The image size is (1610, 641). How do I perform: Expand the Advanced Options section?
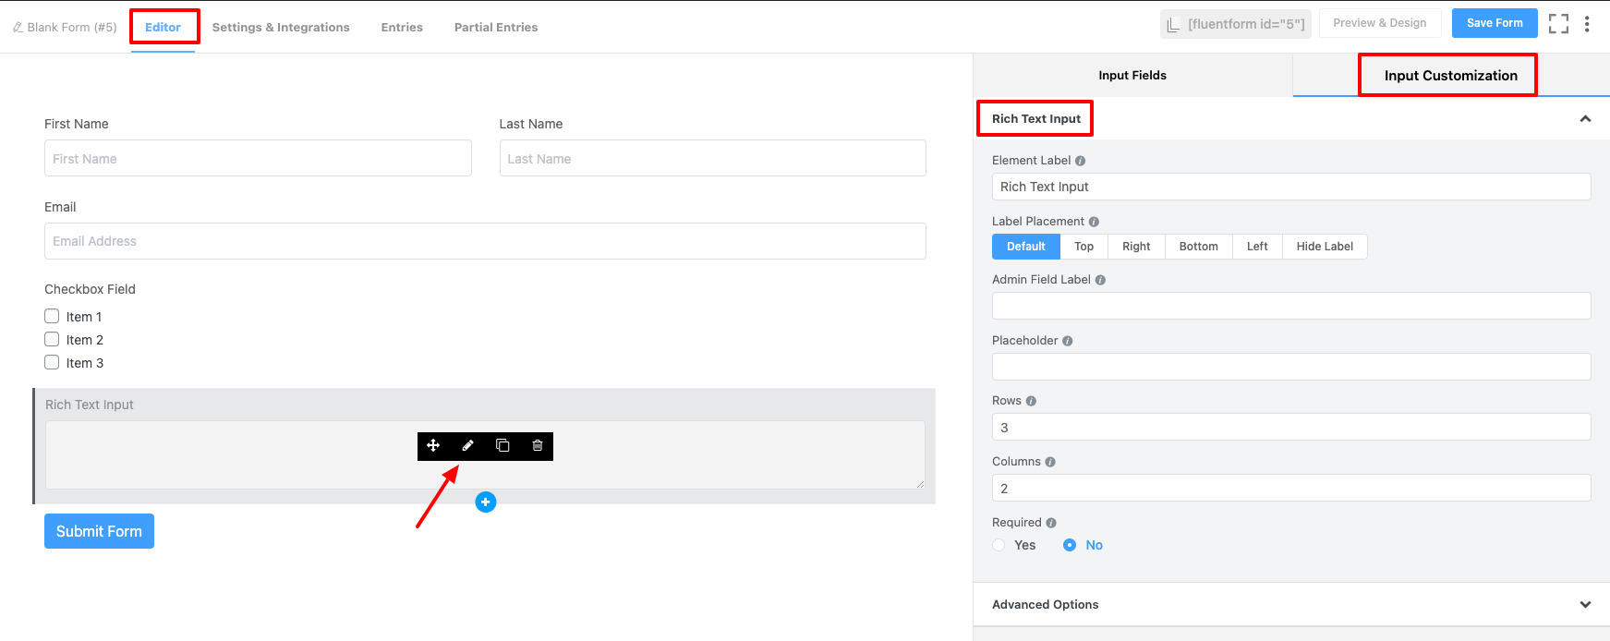tap(1585, 605)
